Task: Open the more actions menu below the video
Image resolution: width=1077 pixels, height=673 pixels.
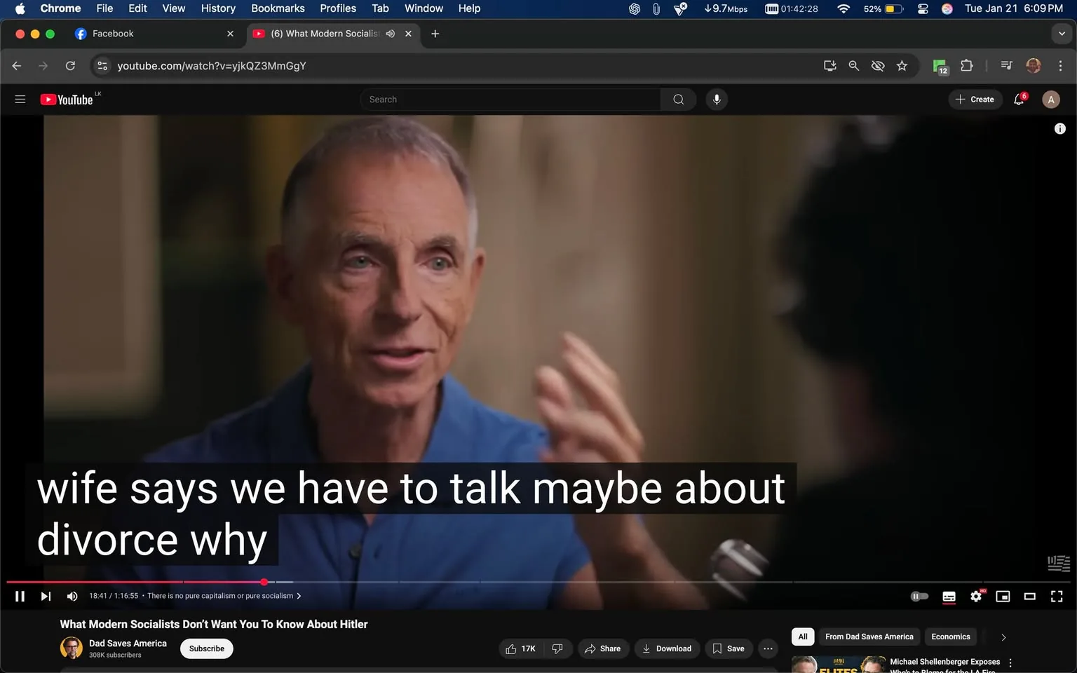Action: [767, 648]
